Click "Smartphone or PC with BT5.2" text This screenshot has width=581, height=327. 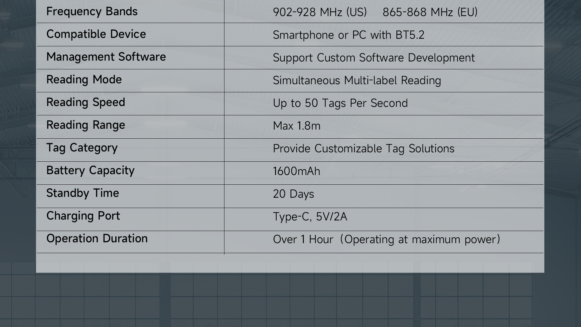pos(348,35)
